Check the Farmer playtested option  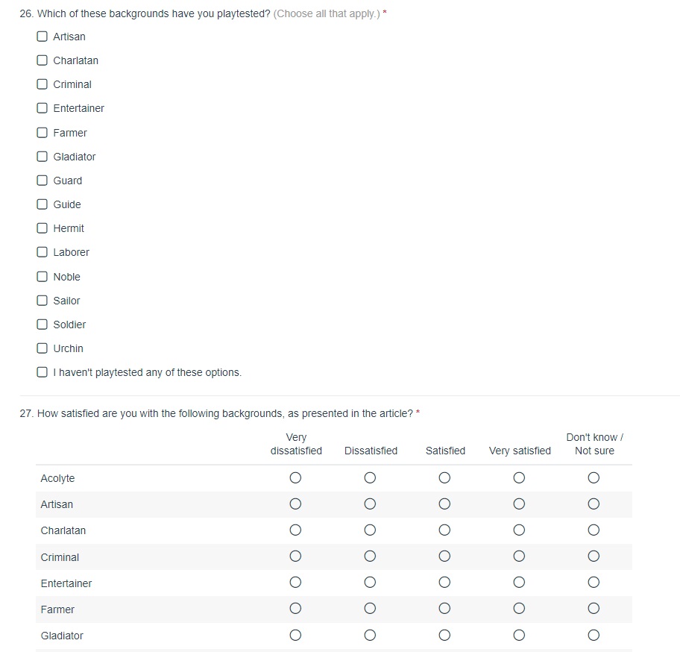(42, 133)
